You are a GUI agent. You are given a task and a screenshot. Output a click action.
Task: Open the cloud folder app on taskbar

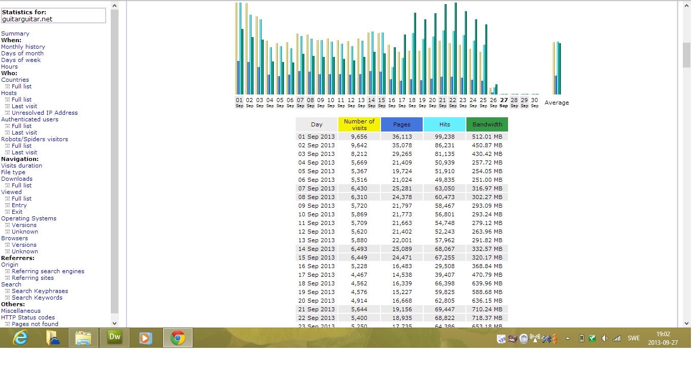tap(53, 338)
